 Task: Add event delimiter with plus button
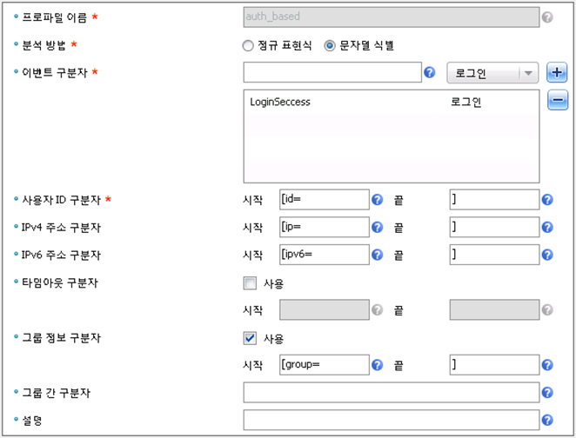557,72
